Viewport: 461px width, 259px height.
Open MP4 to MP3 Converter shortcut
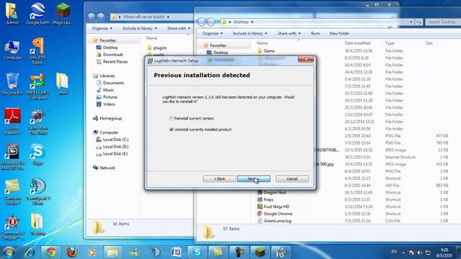pos(37,87)
